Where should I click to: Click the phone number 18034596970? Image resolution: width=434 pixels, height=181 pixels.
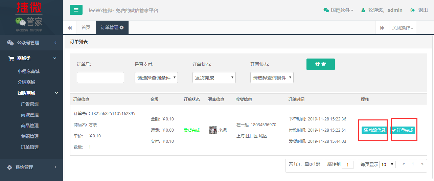pos(264,125)
